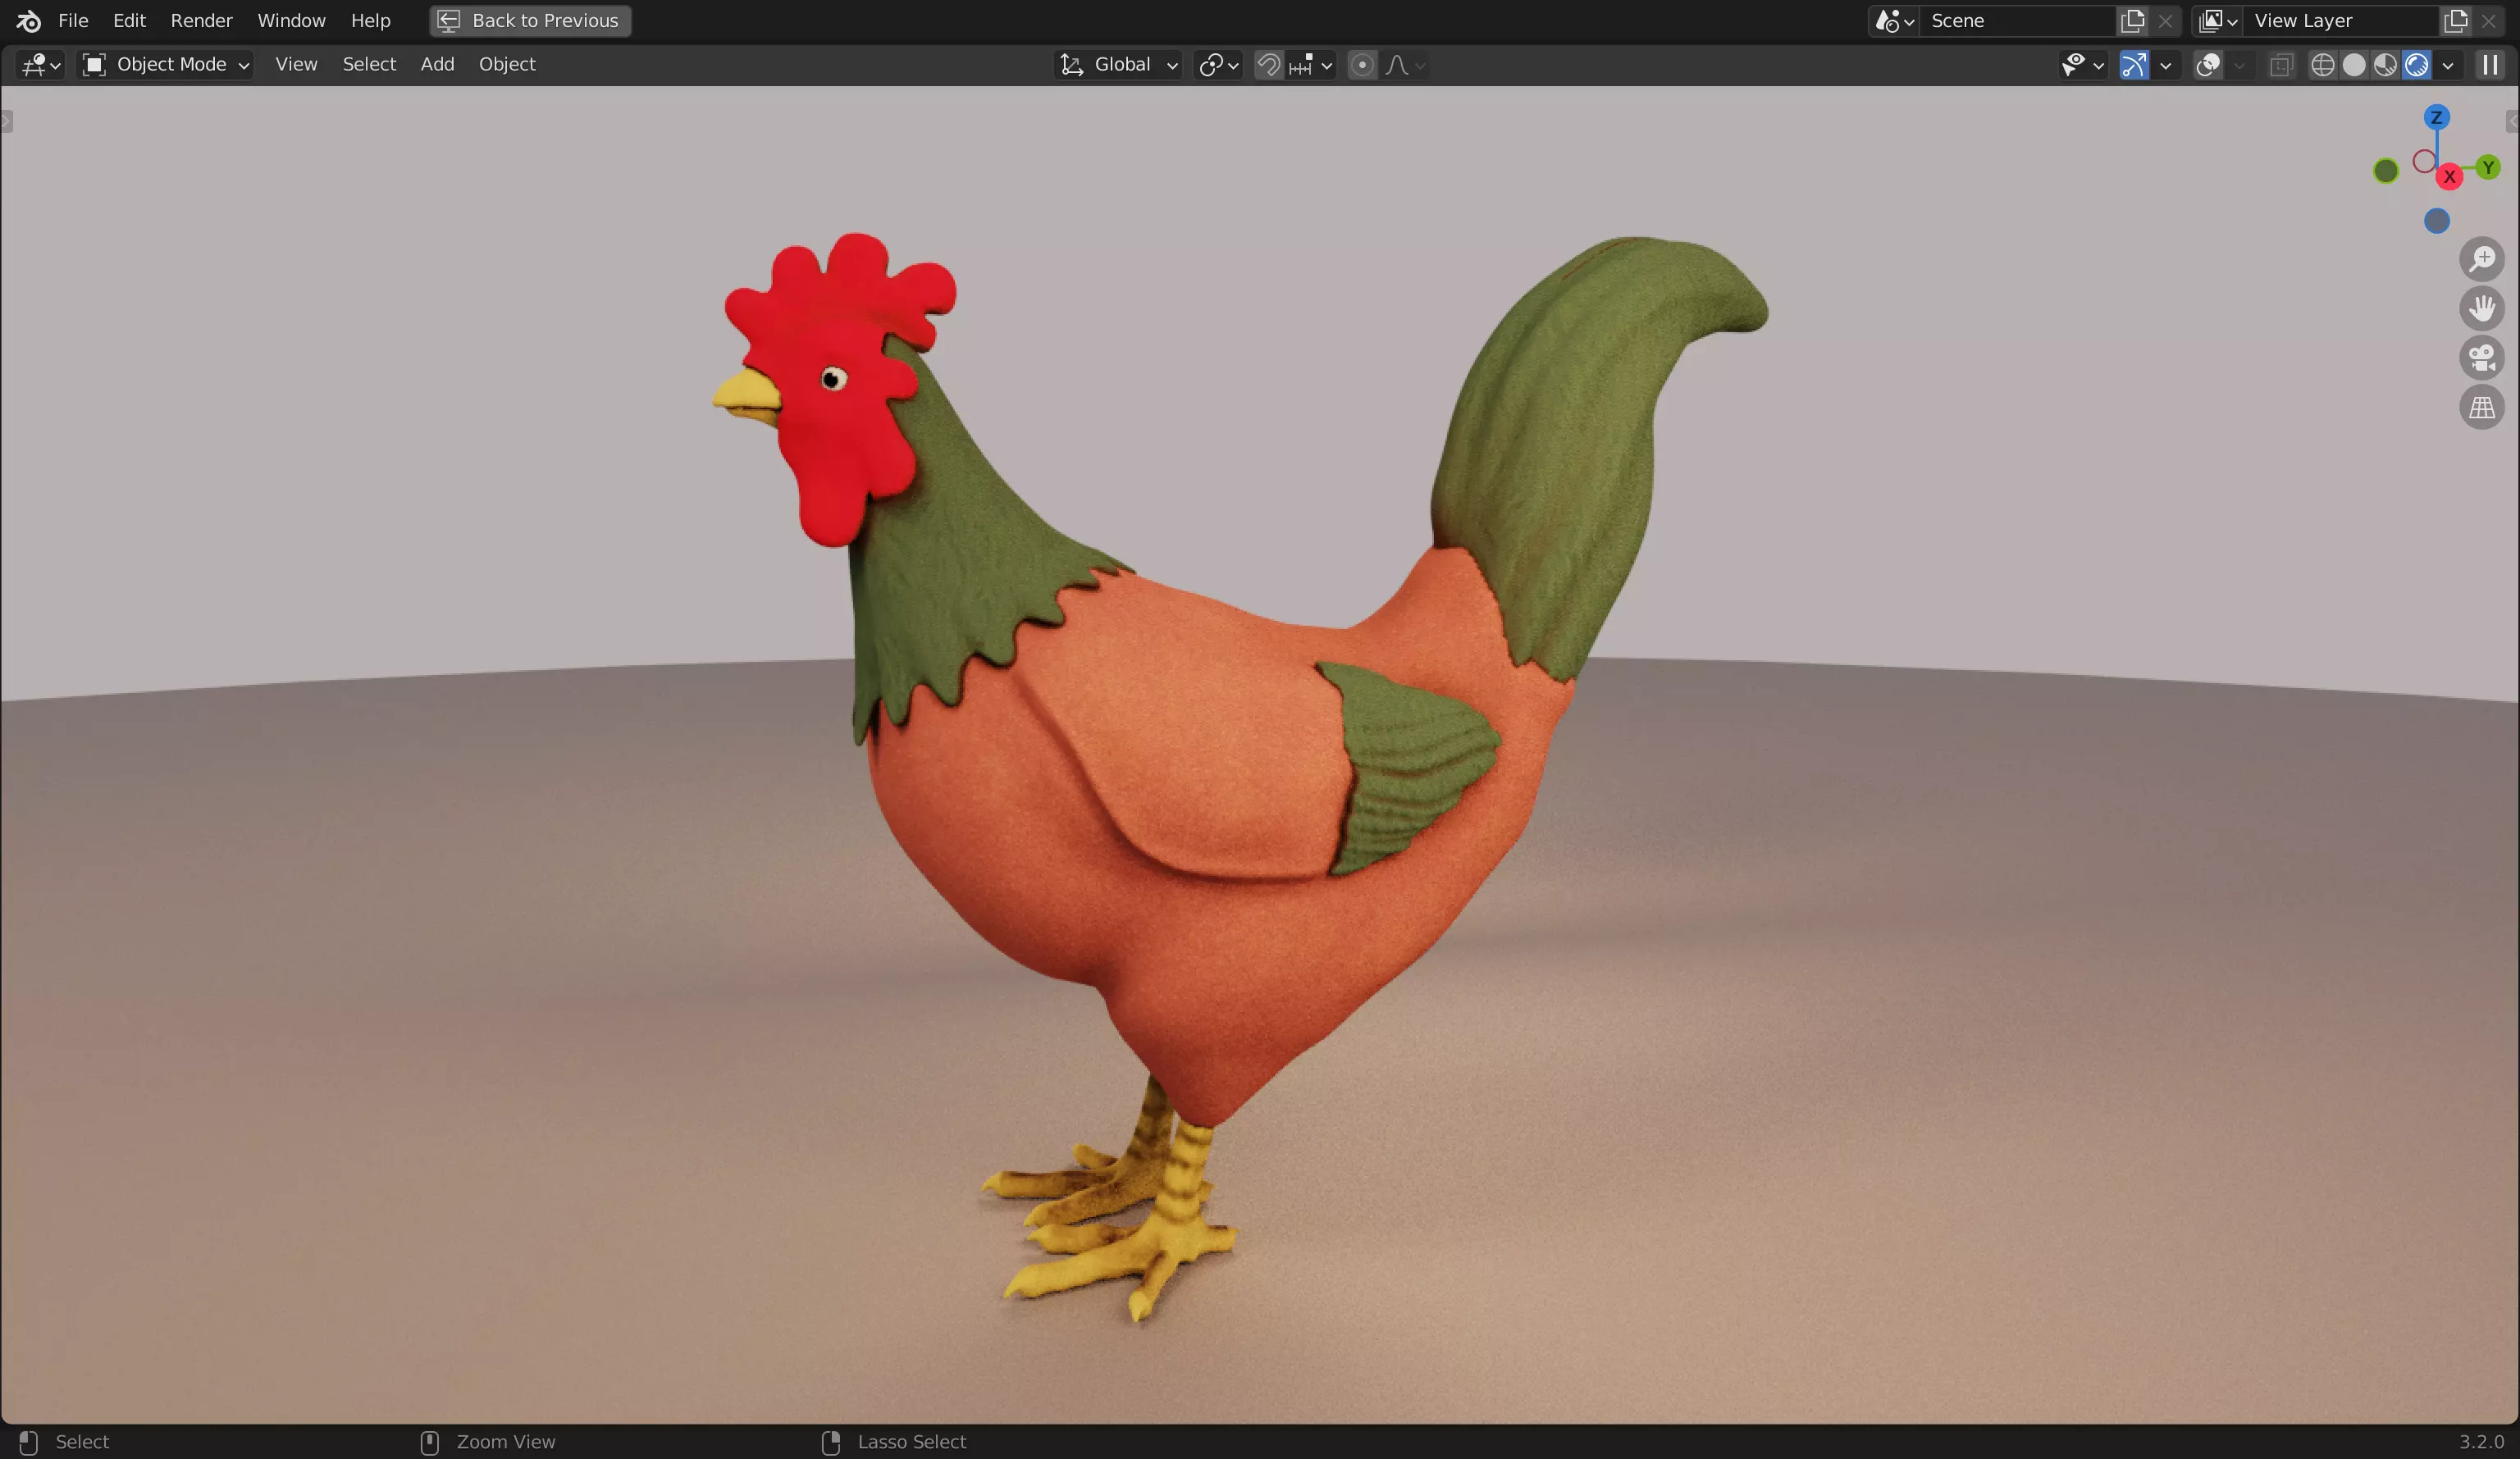The width and height of the screenshot is (2520, 1459).
Task: Click the Z axis in navigation gizmo
Action: coord(2436,118)
